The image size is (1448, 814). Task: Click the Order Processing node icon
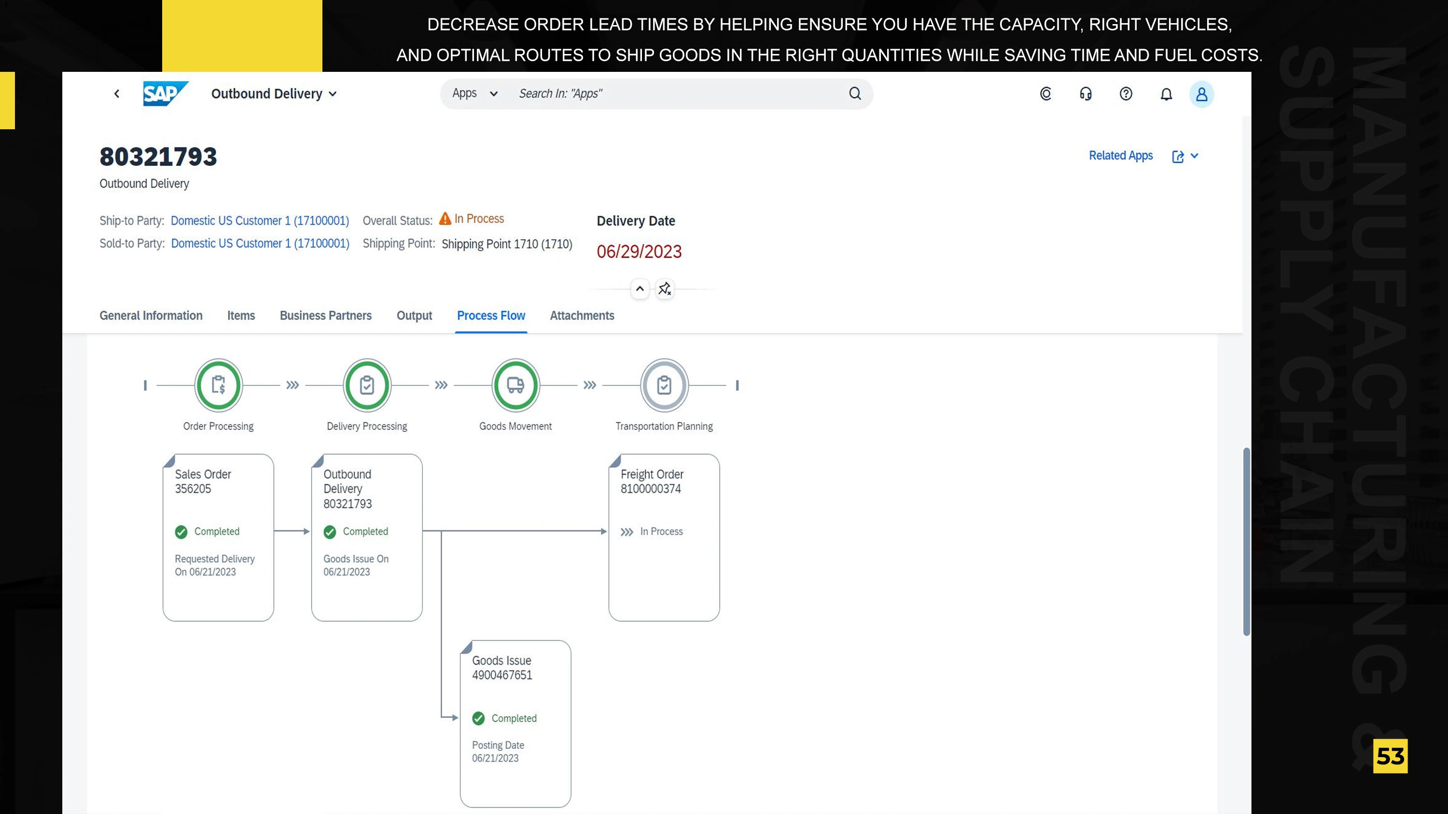(x=219, y=385)
